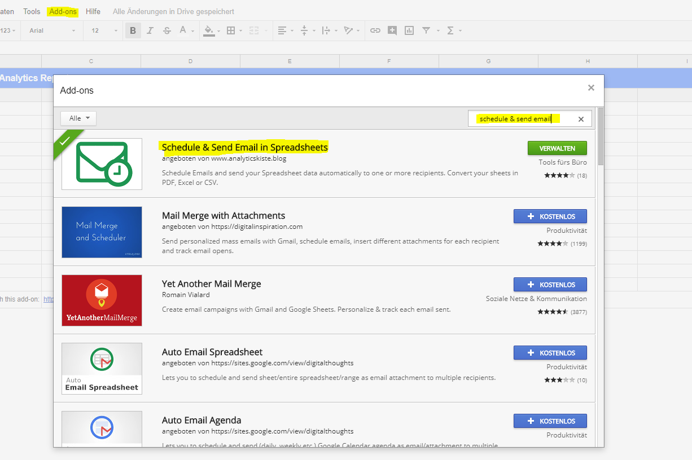The image size is (692, 460).
Task: Open the 'Mail Merge with Attachments' title
Action: [x=224, y=215]
